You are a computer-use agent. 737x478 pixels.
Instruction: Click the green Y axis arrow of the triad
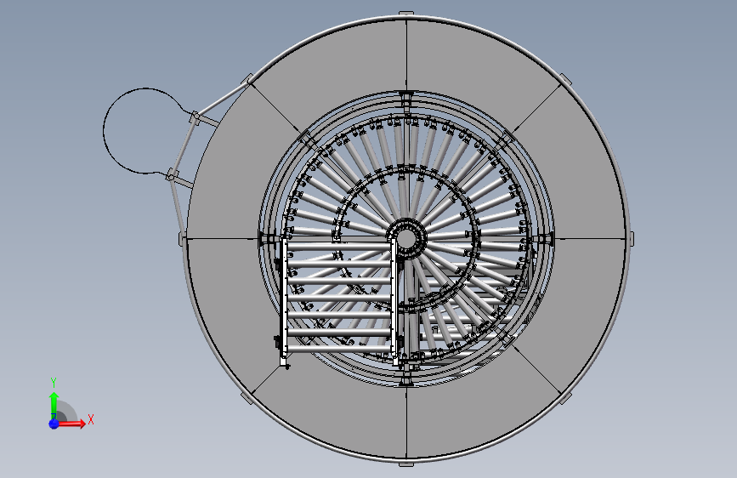click(x=54, y=405)
